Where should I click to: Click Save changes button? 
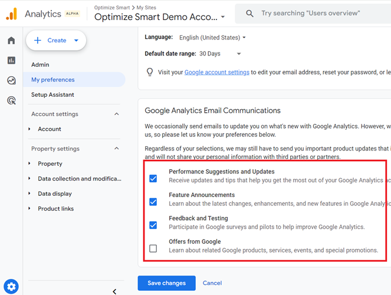tap(166, 283)
